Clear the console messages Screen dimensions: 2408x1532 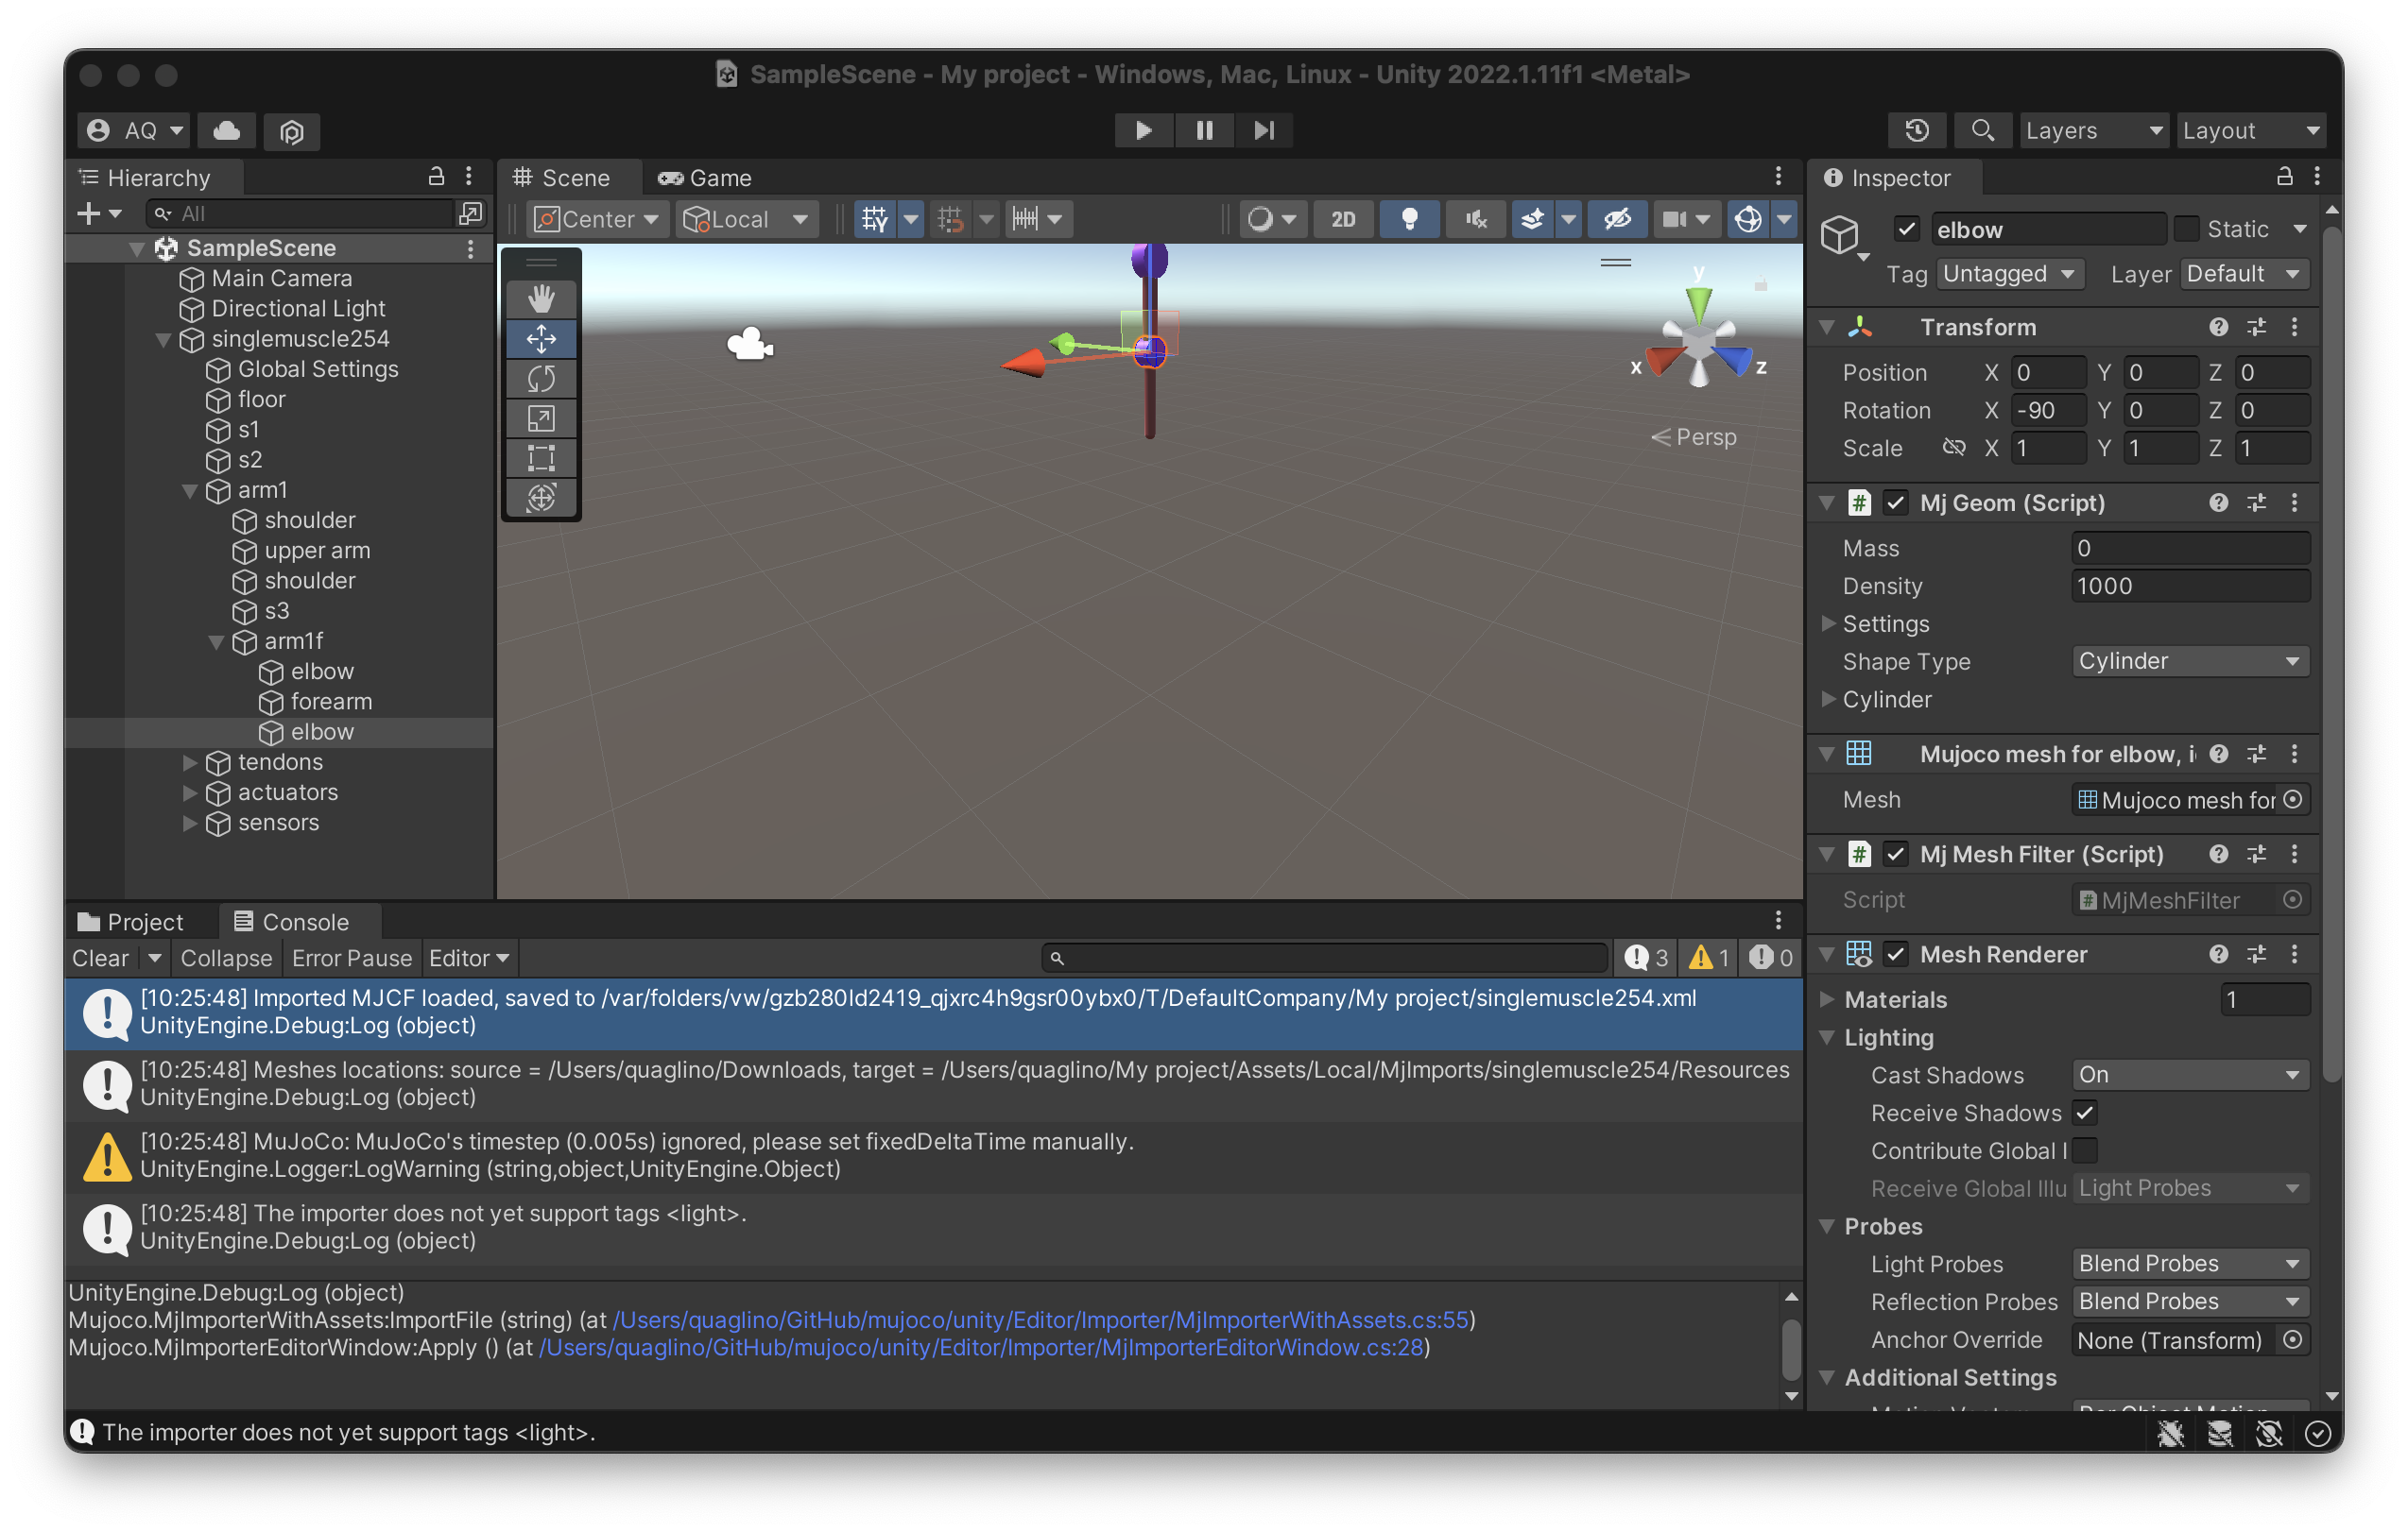coord(99,958)
